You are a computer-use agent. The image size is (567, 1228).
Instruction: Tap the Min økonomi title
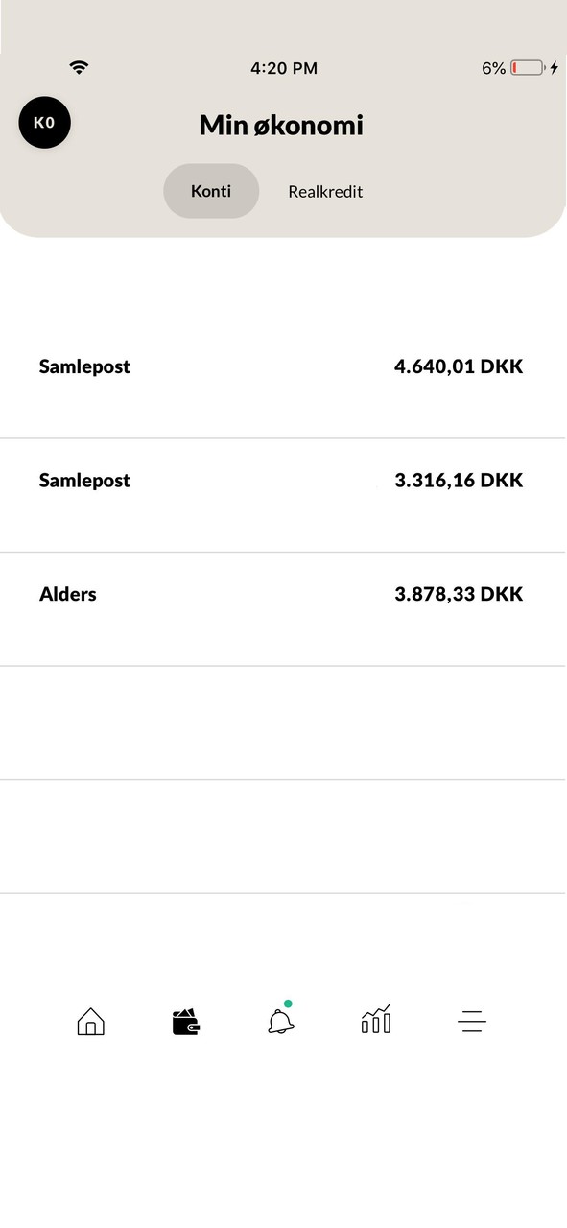pos(281,125)
